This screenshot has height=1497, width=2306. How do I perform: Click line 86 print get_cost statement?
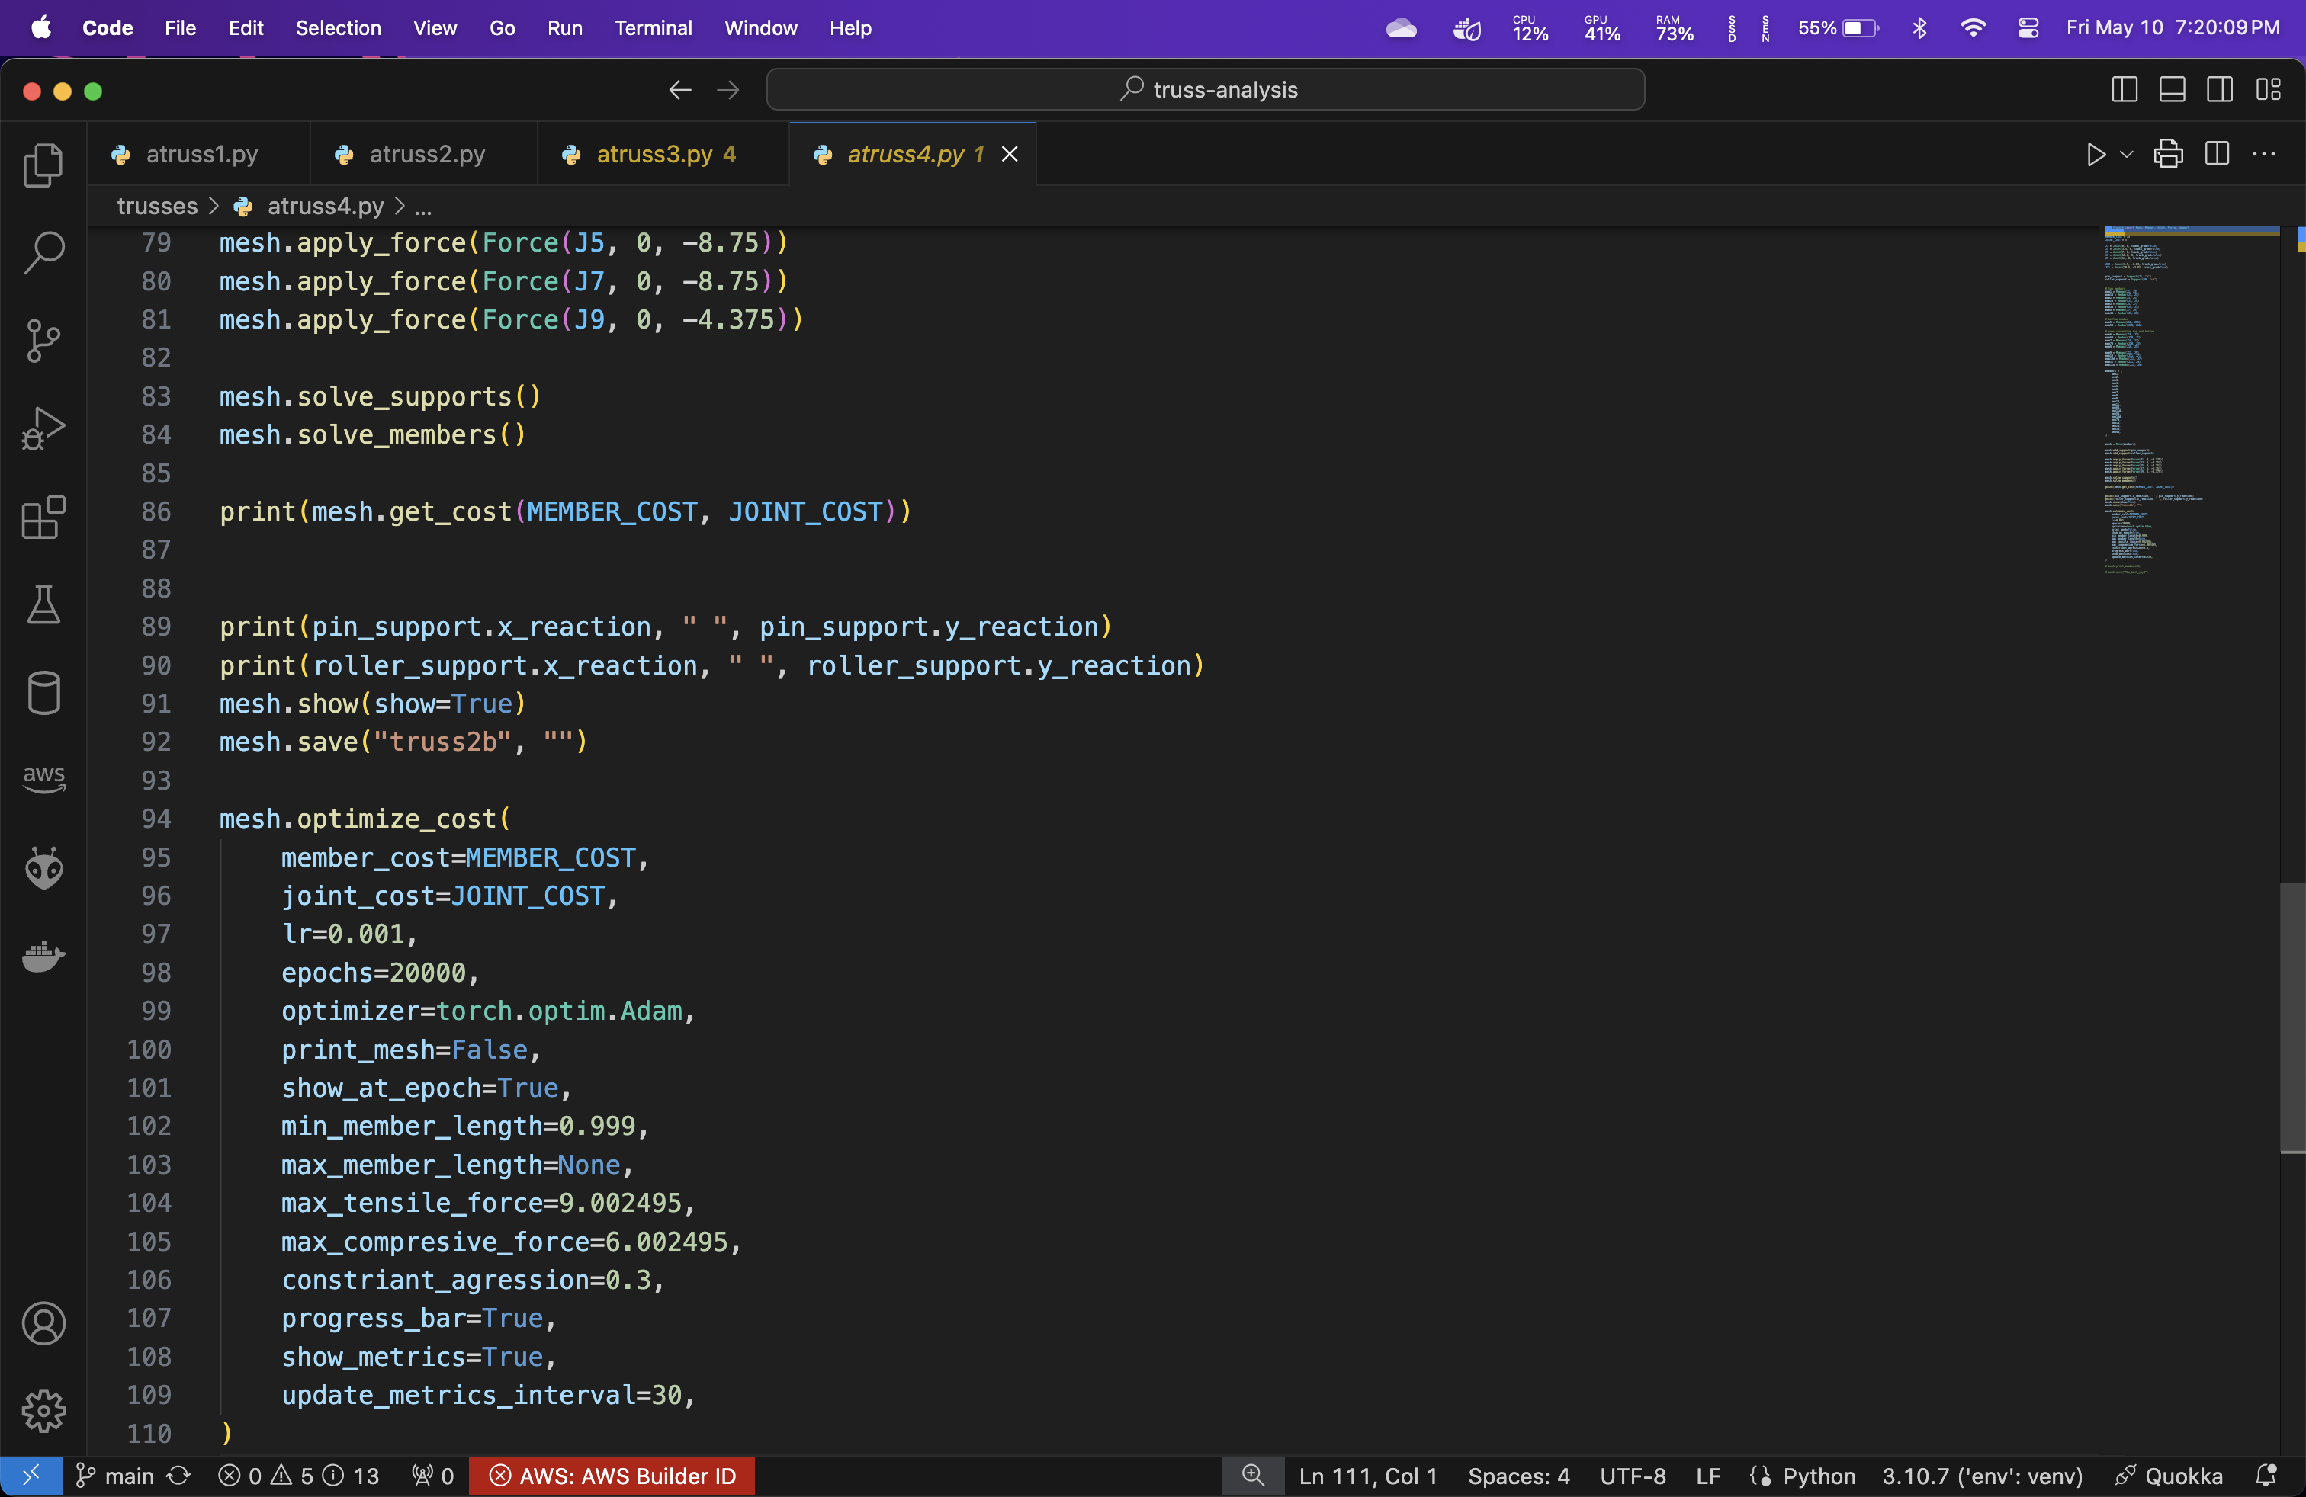pos(565,511)
